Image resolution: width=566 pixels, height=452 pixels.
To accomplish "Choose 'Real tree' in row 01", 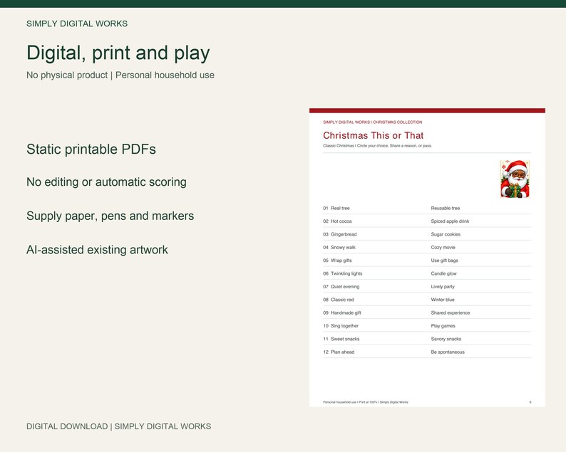I will point(340,209).
